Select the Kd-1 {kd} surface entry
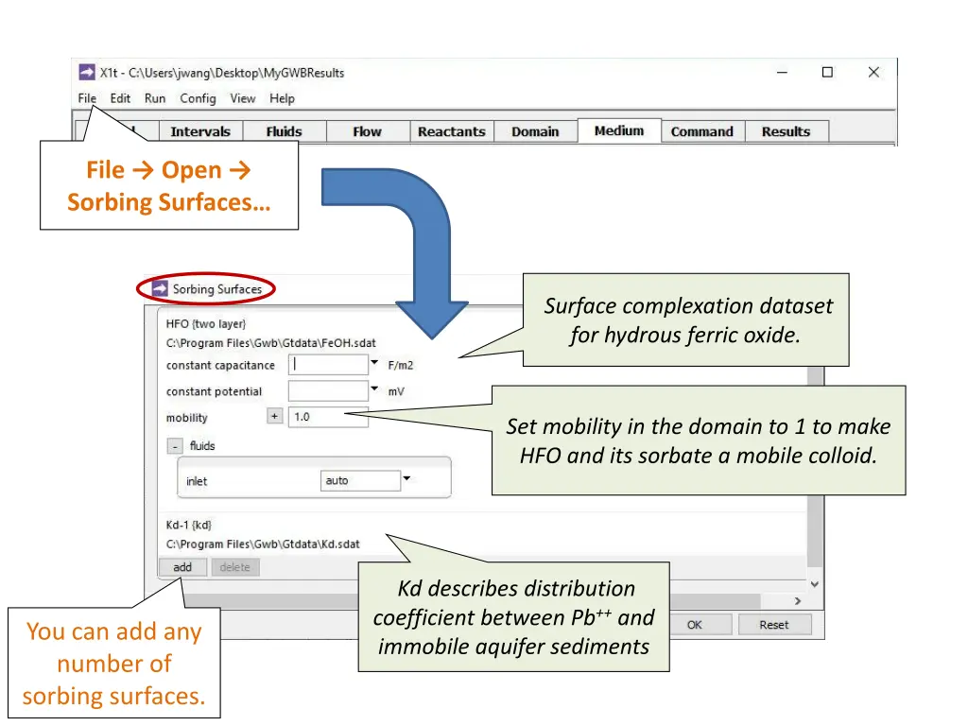The height and width of the screenshot is (726, 968). (x=188, y=525)
